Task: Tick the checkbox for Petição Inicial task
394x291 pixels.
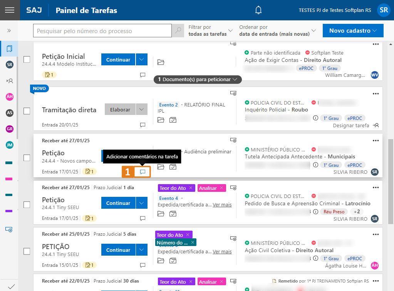Action: [27, 60]
